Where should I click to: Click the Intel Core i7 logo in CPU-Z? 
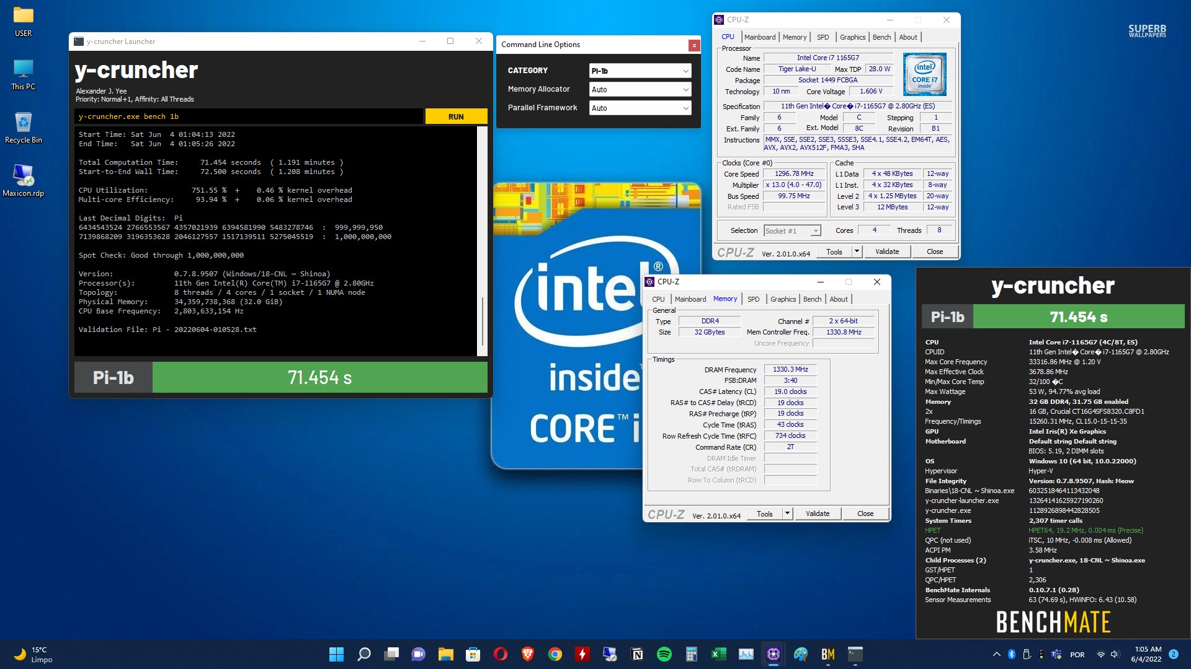tap(924, 74)
